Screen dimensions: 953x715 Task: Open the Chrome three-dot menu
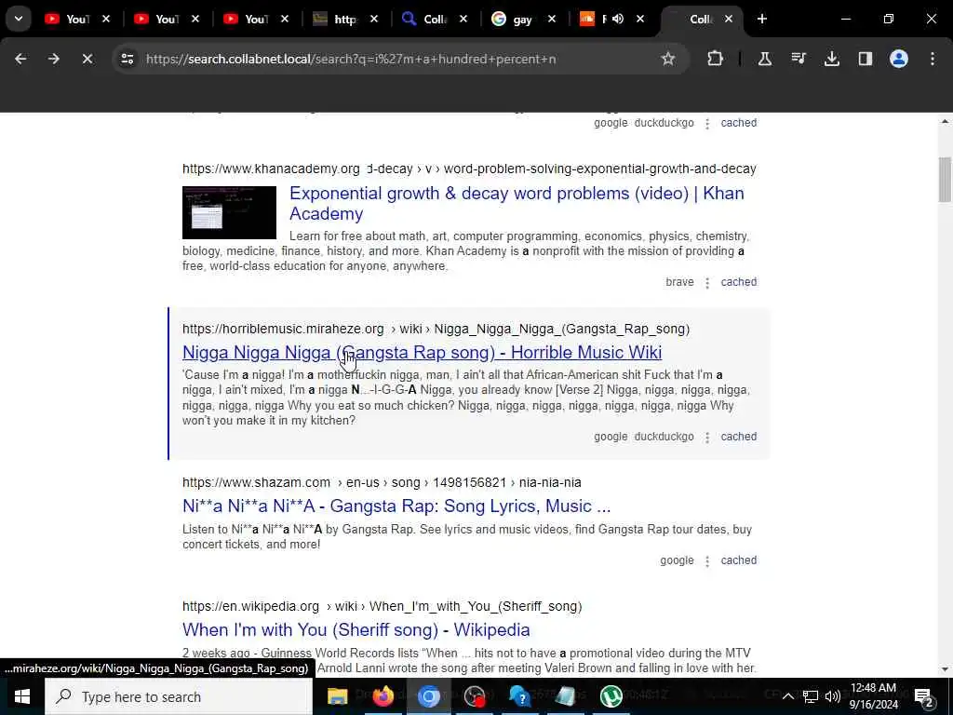point(933,59)
